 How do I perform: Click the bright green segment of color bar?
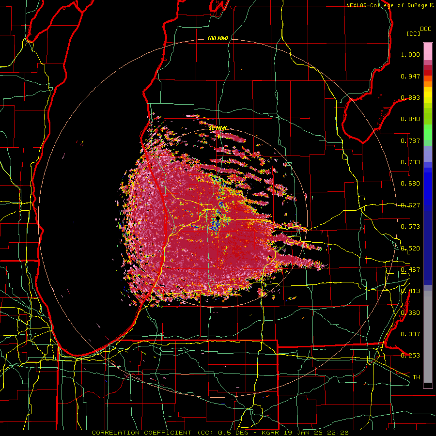point(428,132)
